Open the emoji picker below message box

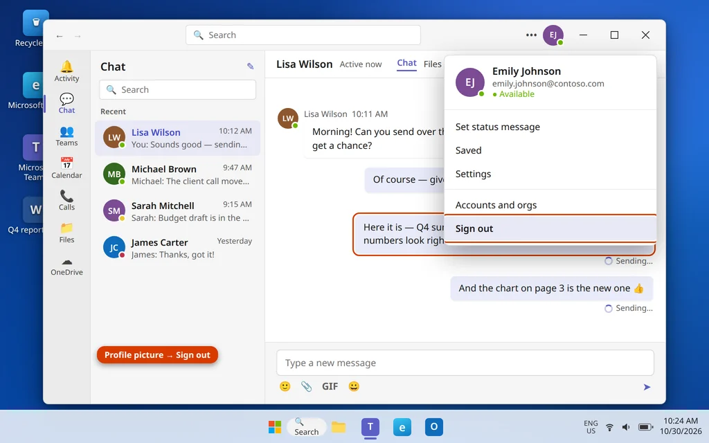(285, 386)
